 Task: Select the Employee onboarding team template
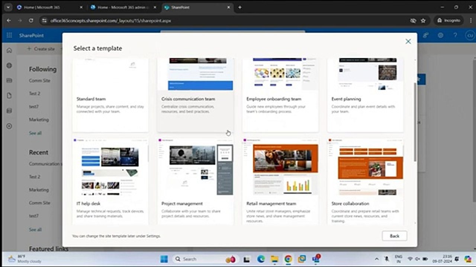click(x=280, y=95)
